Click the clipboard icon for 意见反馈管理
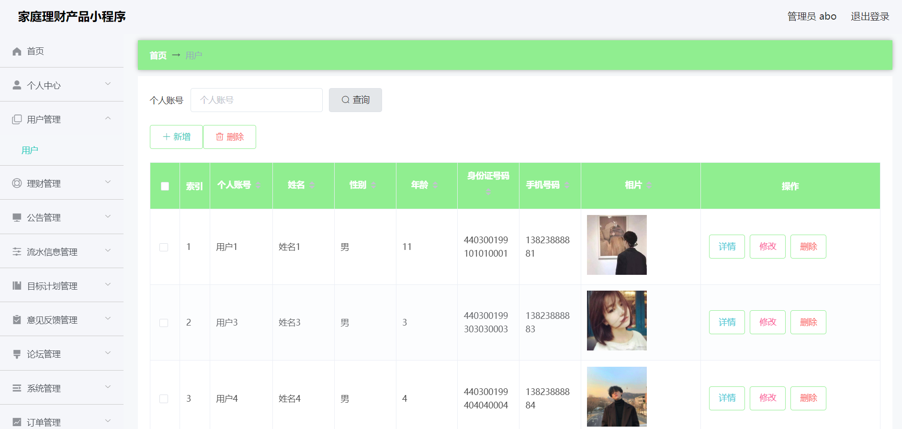Image resolution: width=902 pixels, height=429 pixels. pos(17,320)
